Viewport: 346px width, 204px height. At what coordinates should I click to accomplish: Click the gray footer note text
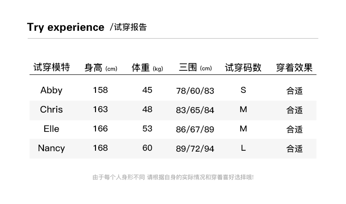(x=173, y=177)
